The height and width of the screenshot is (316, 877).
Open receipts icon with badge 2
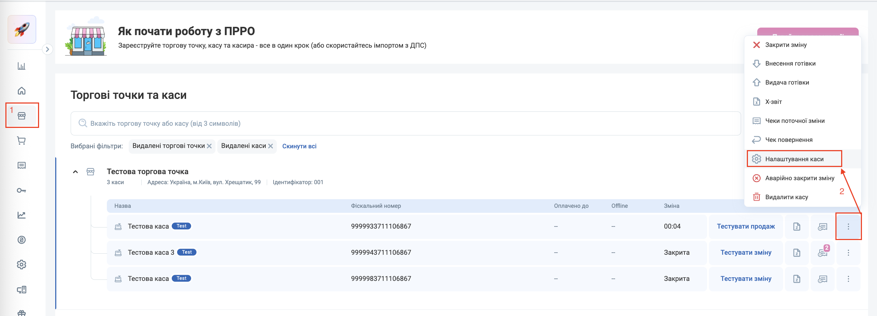[823, 253]
